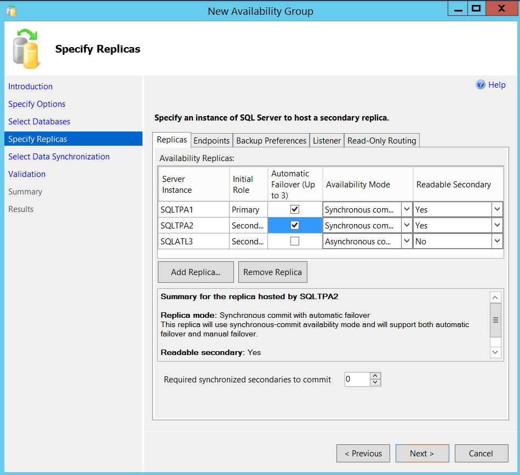View the Read-Only Routing tab
This screenshot has height=475, width=520.
coord(381,140)
